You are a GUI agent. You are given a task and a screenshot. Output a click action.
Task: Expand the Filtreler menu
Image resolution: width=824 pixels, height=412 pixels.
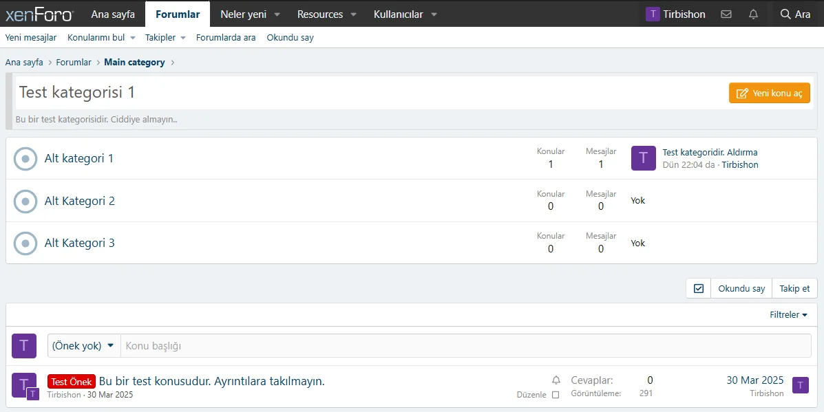click(788, 314)
